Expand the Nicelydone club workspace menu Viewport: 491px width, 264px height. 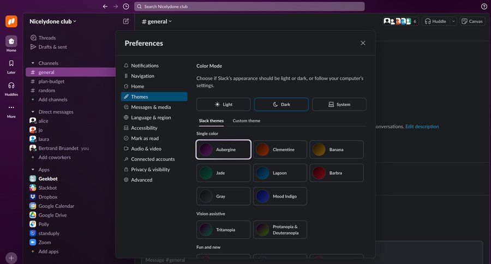coord(53,21)
